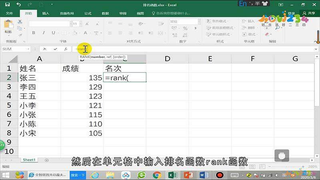
Task: Open the 文件 file tab
Action: coord(9,13)
